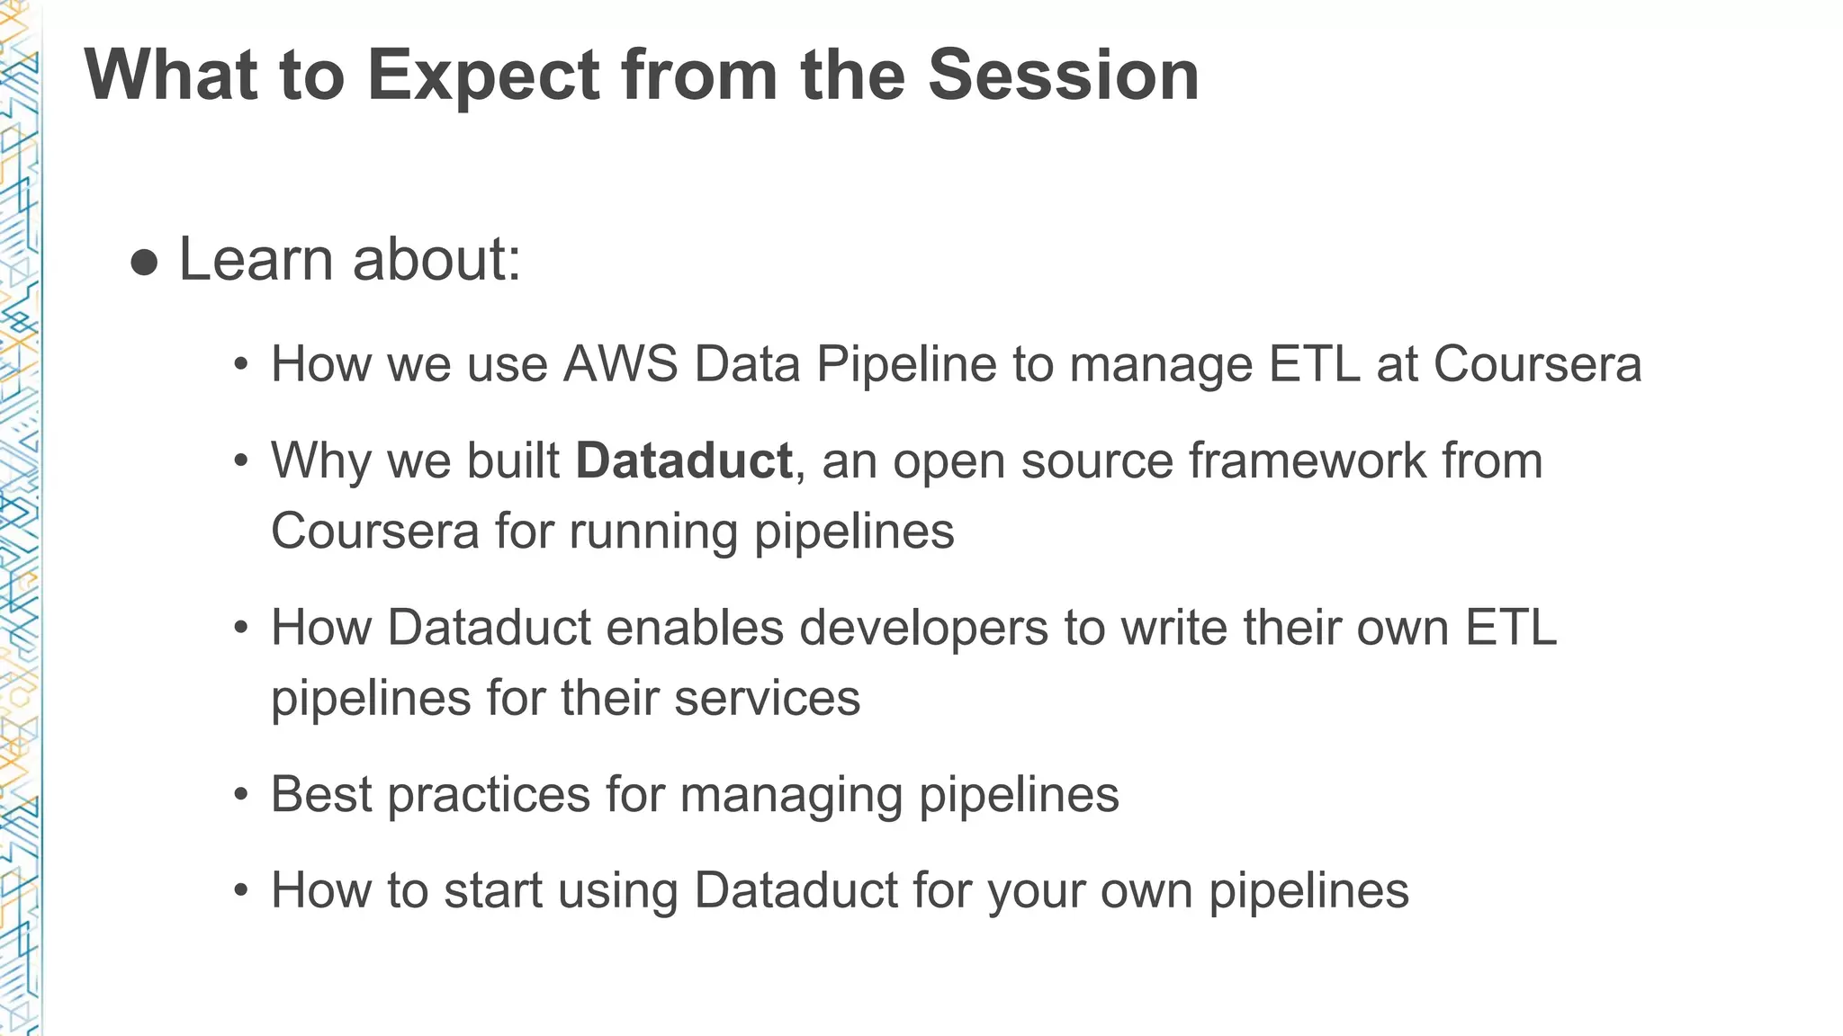
Task: Click the small bullet before "How to start"
Action: pyautogui.click(x=240, y=891)
